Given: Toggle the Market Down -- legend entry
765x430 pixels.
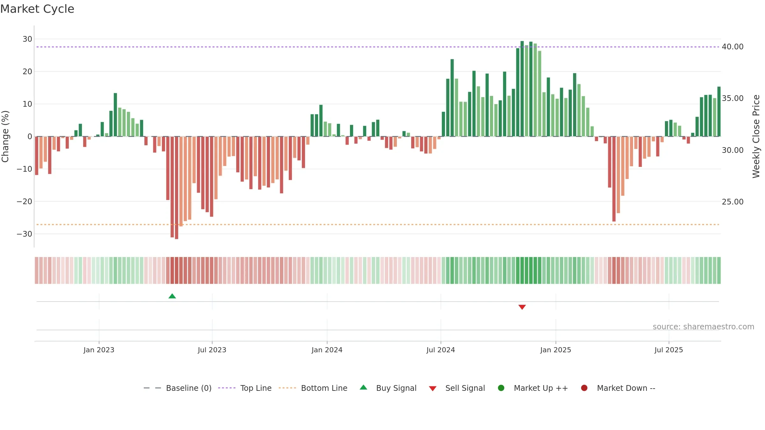Looking at the screenshot, I should point(618,388).
